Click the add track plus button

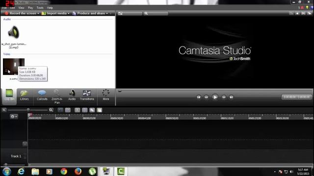[x=25, y=144]
